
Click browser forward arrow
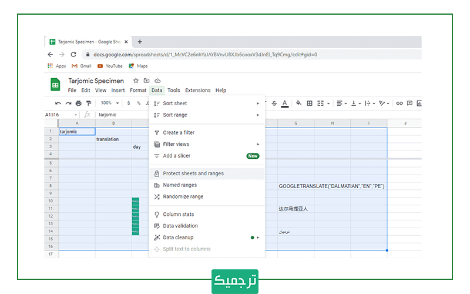pos(62,54)
